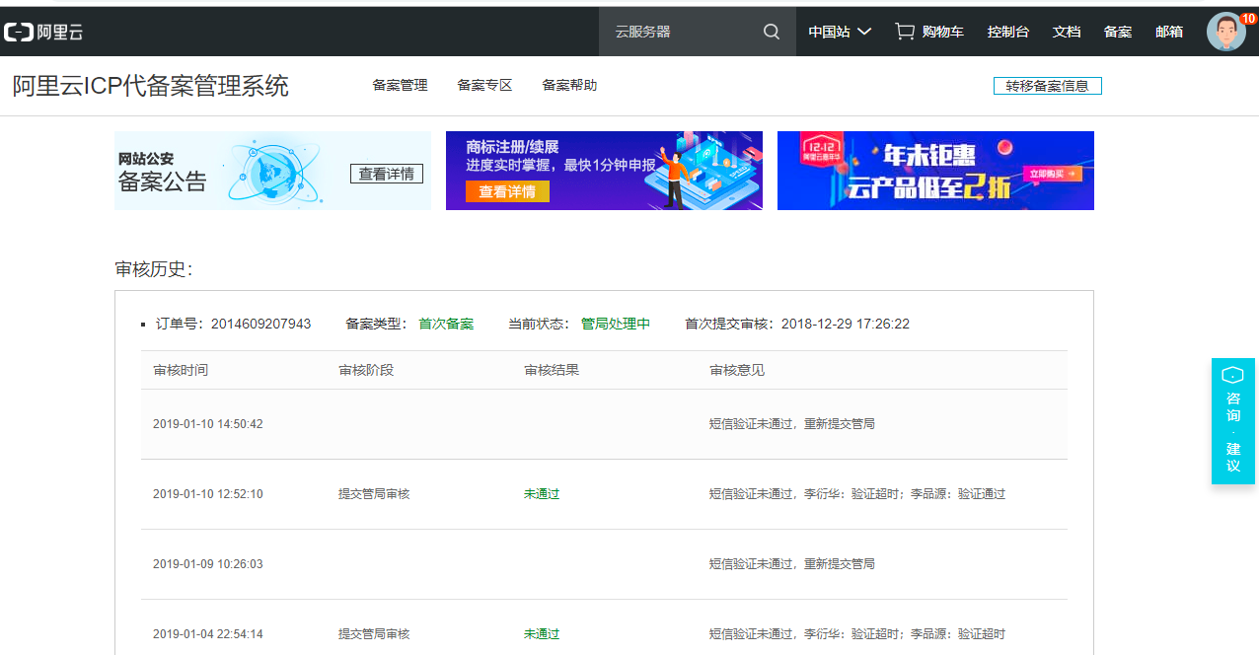Click the 阿里云 logo in the header

click(x=44, y=32)
